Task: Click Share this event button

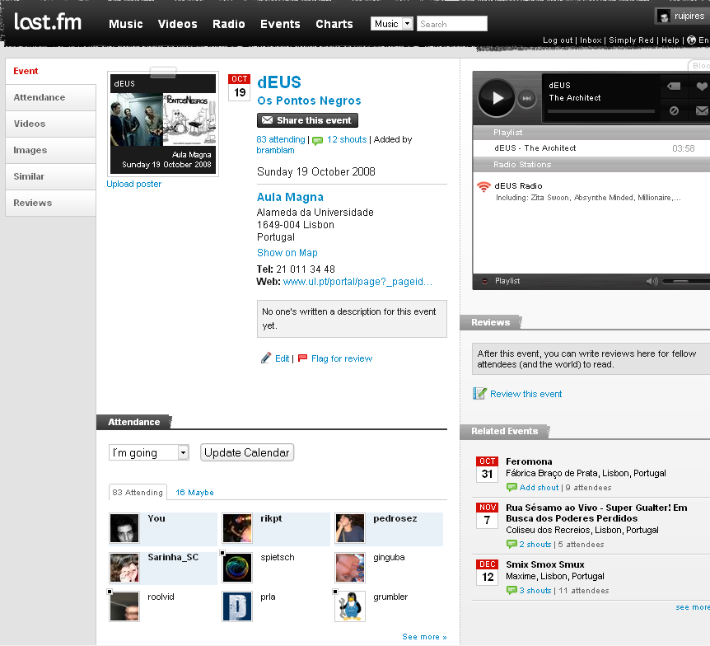Action: [307, 120]
